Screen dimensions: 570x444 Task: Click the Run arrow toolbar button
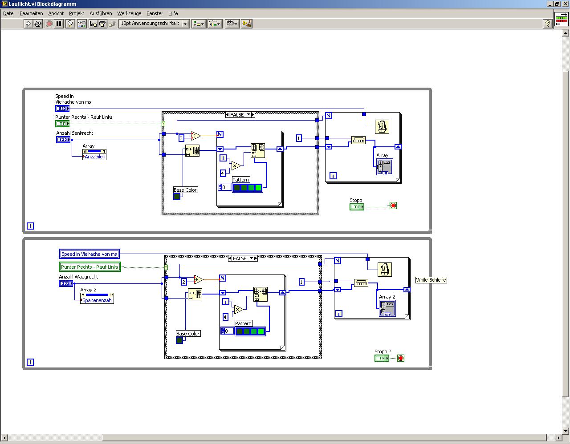(x=28, y=24)
